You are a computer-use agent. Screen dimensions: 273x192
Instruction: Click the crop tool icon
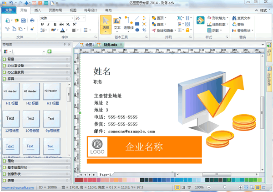point(144,30)
